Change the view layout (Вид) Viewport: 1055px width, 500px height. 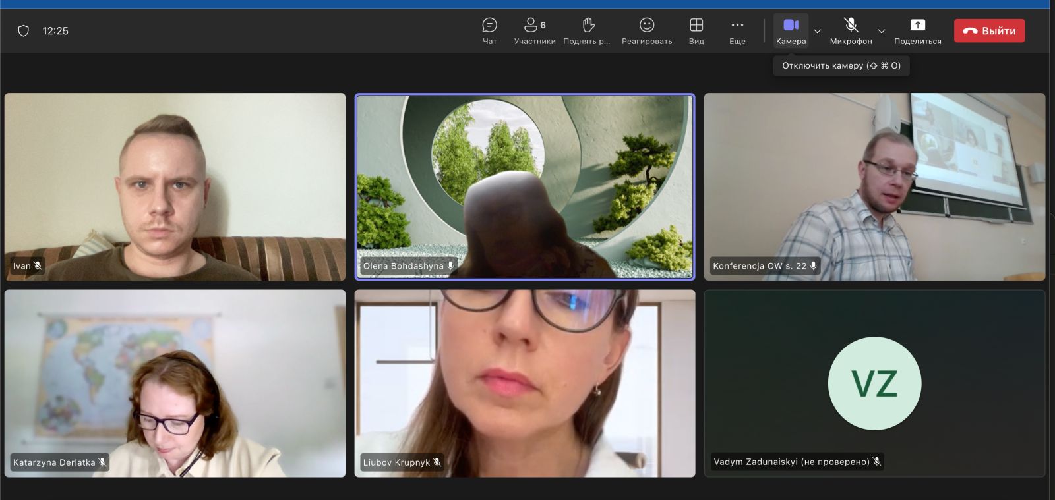pyautogui.click(x=696, y=31)
